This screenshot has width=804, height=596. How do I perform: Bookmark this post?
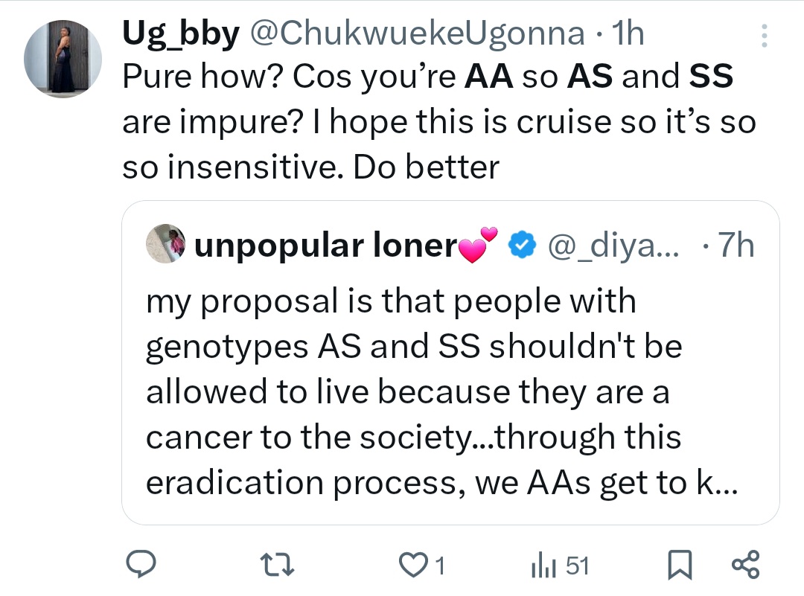pyautogui.click(x=680, y=564)
